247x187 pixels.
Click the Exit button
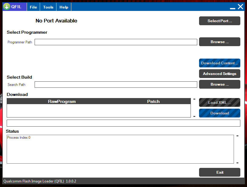click(x=220, y=172)
